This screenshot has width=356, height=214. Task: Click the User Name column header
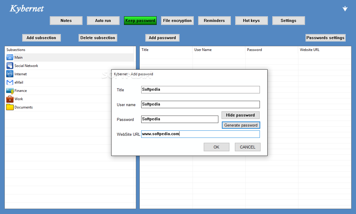pyautogui.click(x=219, y=50)
